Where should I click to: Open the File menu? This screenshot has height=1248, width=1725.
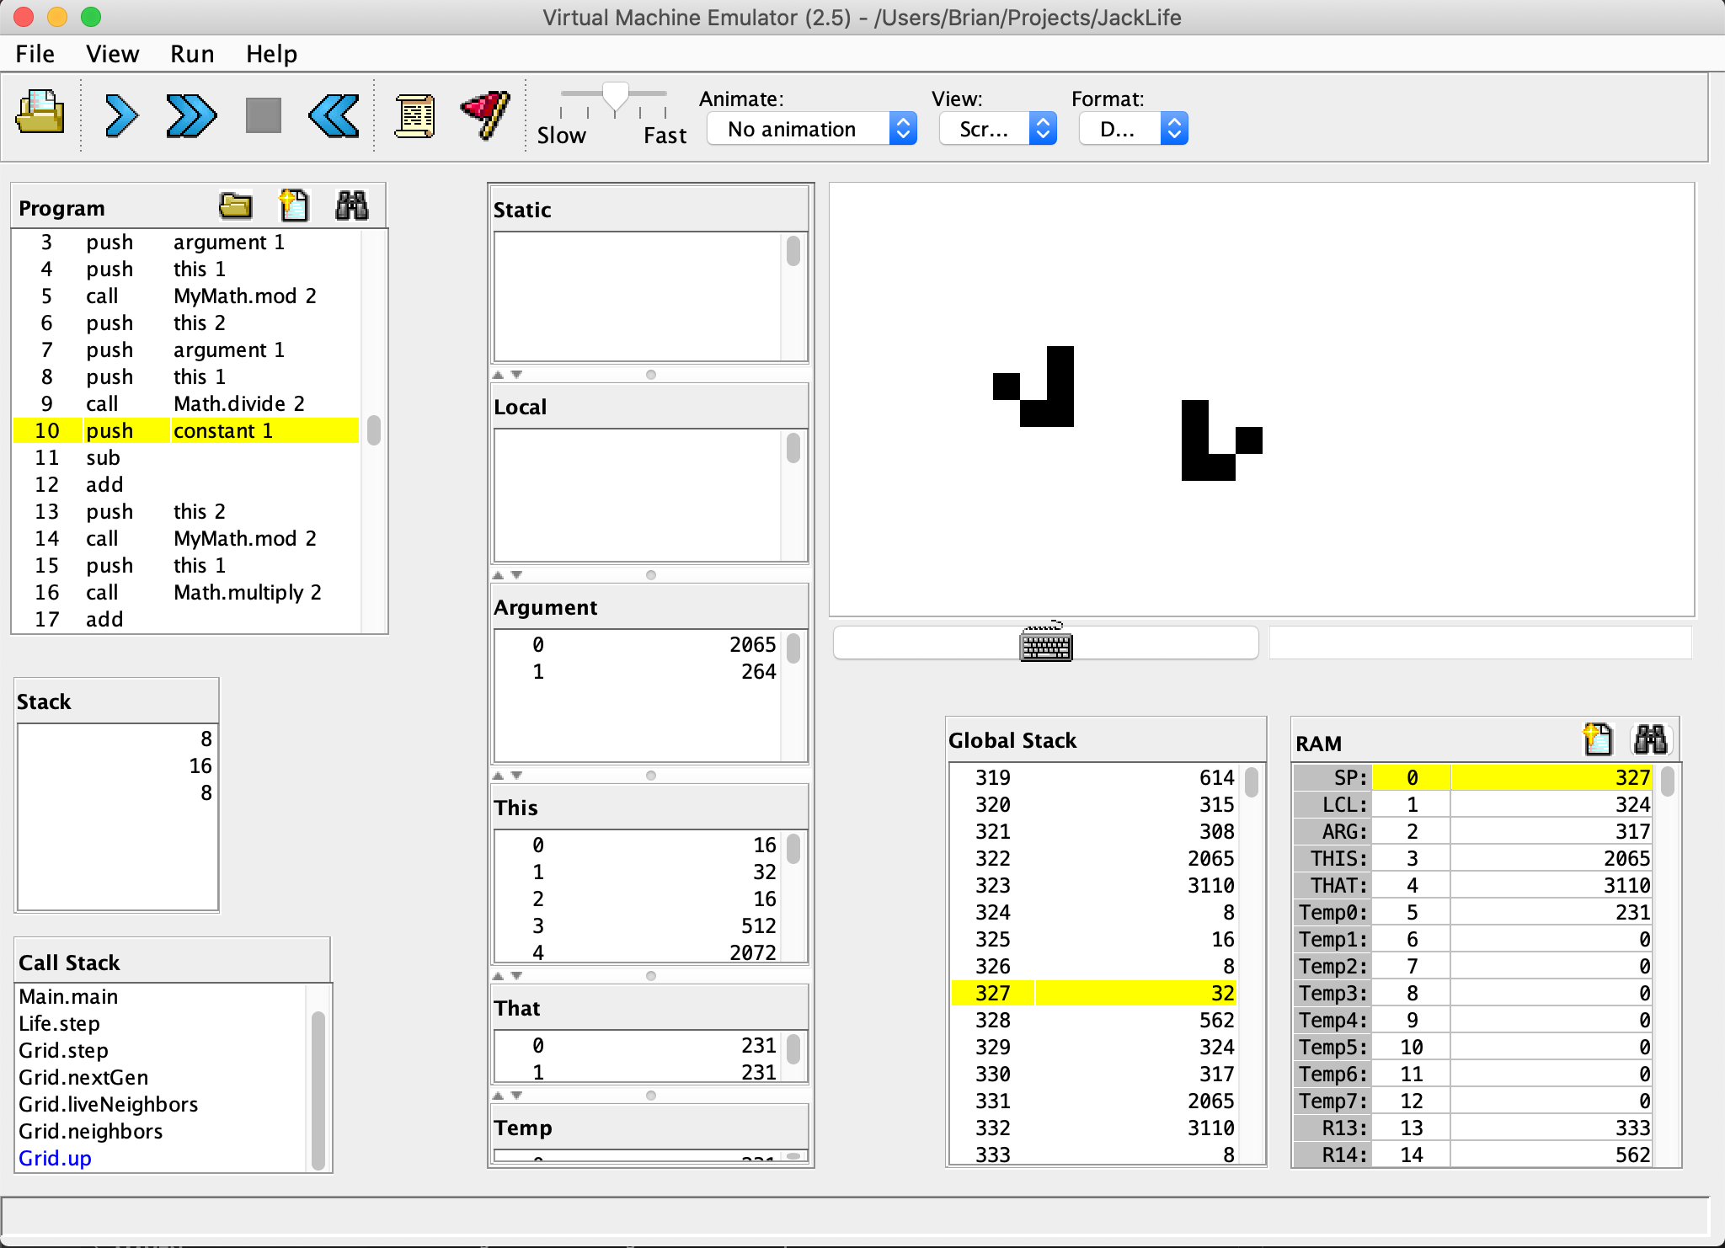pyautogui.click(x=35, y=54)
